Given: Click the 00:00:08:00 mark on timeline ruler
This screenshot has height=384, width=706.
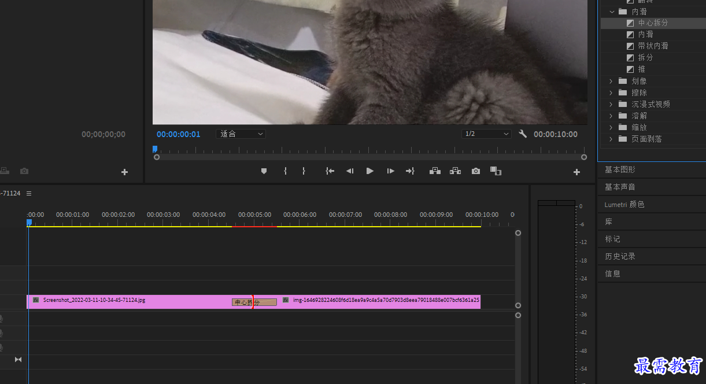Looking at the screenshot, I should pyautogui.click(x=391, y=215).
